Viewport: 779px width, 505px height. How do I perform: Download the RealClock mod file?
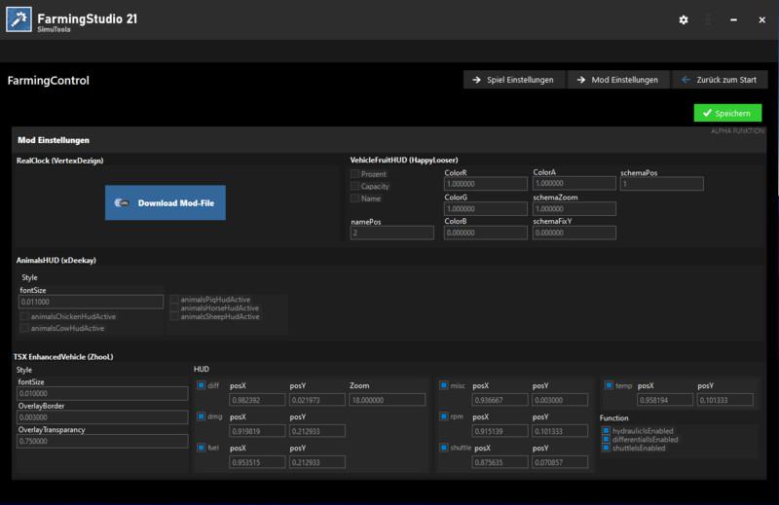(x=166, y=202)
